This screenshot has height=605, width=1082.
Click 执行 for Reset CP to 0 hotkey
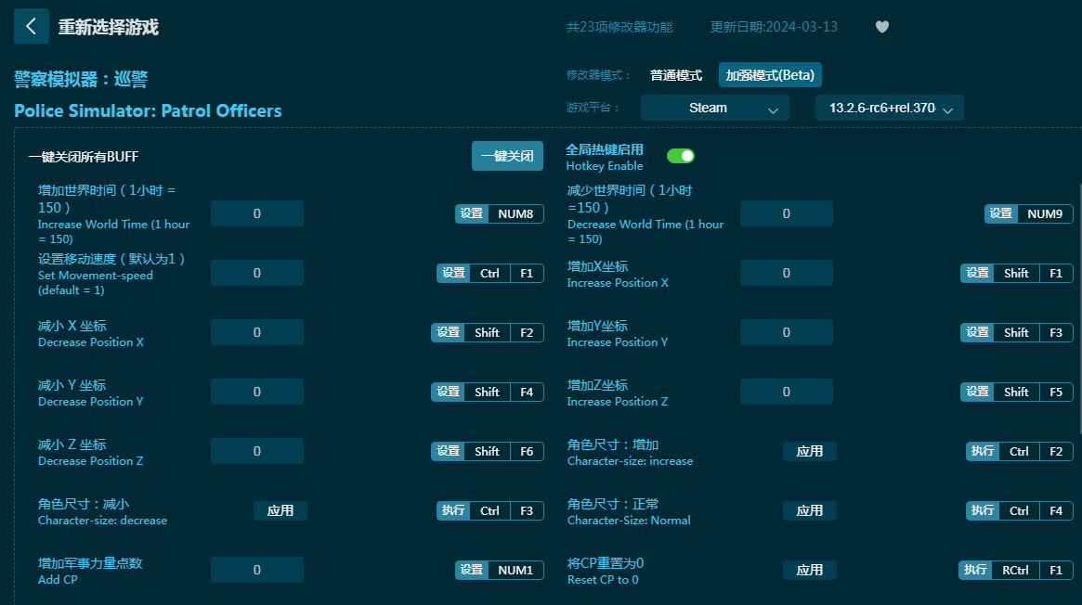(x=976, y=570)
